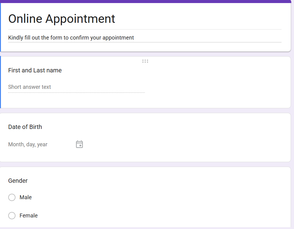Click the First and Last name question title
The image size is (294, 229).
click(x=35, y=70)
